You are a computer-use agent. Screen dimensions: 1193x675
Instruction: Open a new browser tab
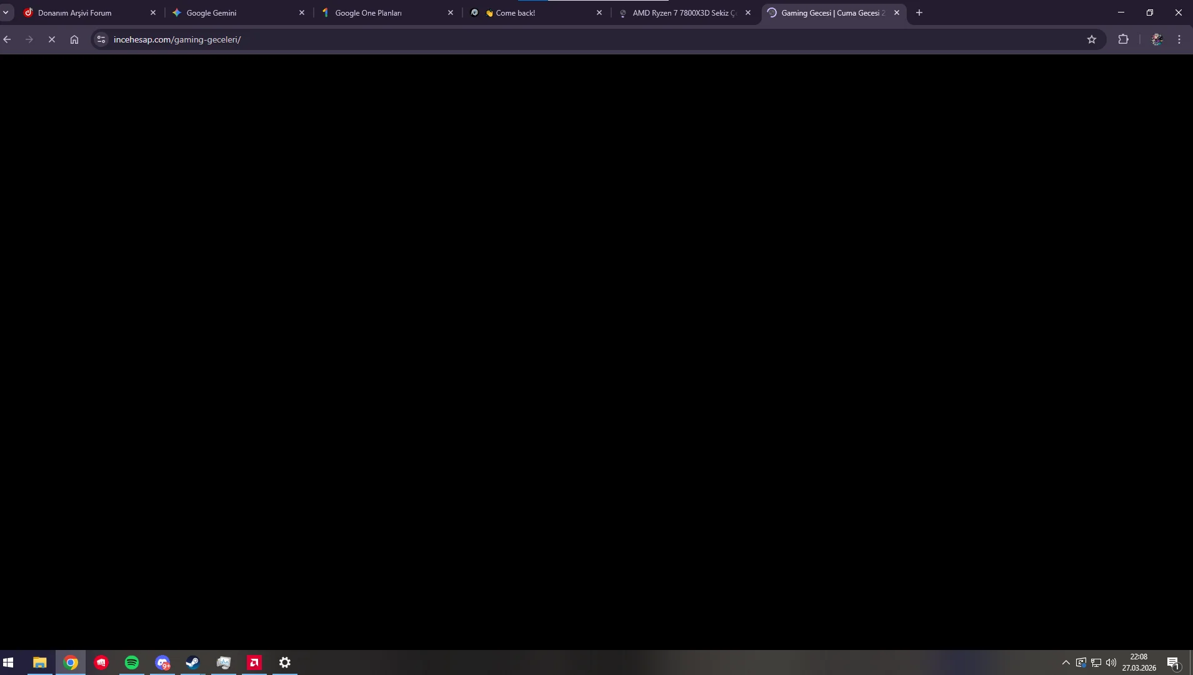919,12
